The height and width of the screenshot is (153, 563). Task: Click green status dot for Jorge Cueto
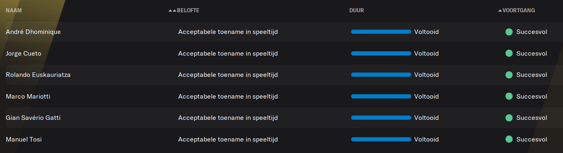(x=509, y=53)
